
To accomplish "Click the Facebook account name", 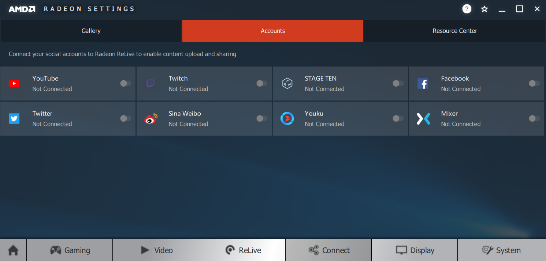I will click(x=455, y=78).
